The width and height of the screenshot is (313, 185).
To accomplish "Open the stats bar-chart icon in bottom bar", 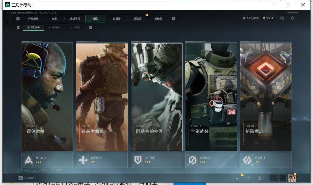I will point(238,178).
